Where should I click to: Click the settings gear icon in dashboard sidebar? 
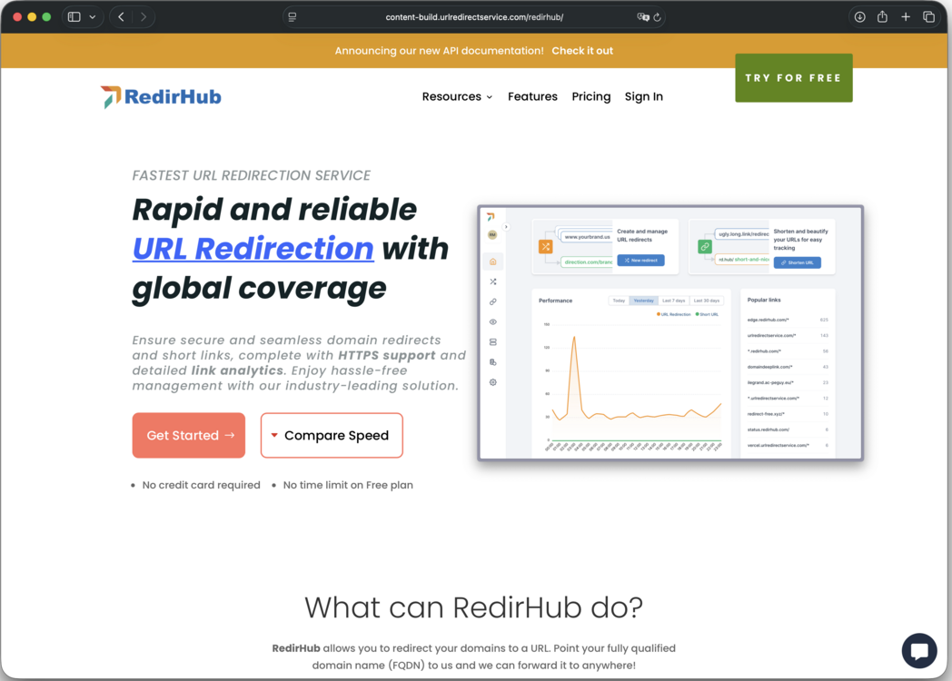493,382
